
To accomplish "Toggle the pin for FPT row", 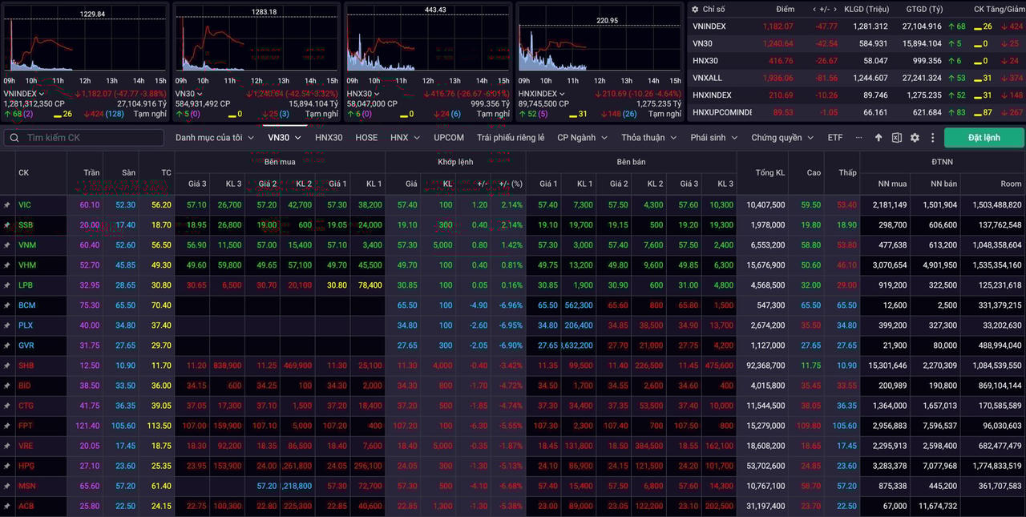I will click(7, 426).
